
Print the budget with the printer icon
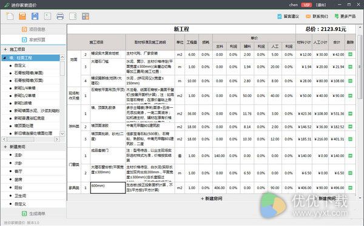60,16
